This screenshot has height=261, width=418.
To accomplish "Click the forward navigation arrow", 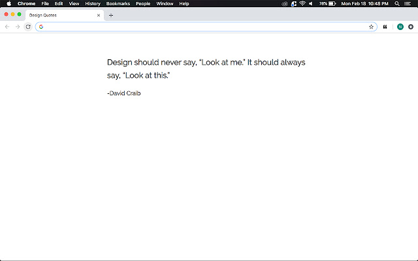I will click(18, 27).
